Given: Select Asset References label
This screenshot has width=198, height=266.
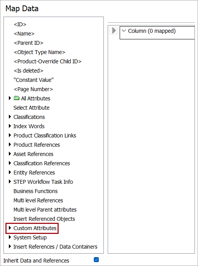Looking at the screenshot, I should (34, 154).
